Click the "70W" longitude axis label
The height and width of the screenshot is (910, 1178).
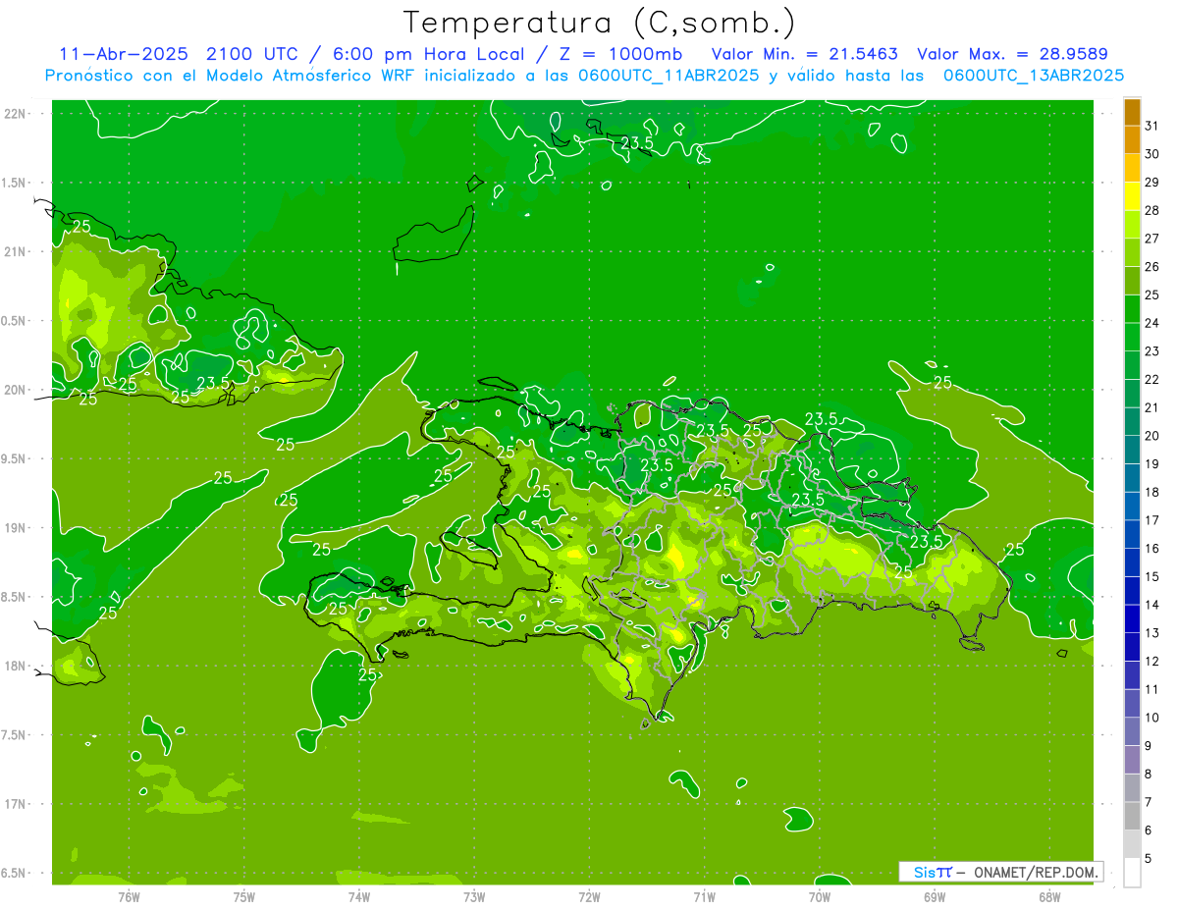[x=820, y=897]
